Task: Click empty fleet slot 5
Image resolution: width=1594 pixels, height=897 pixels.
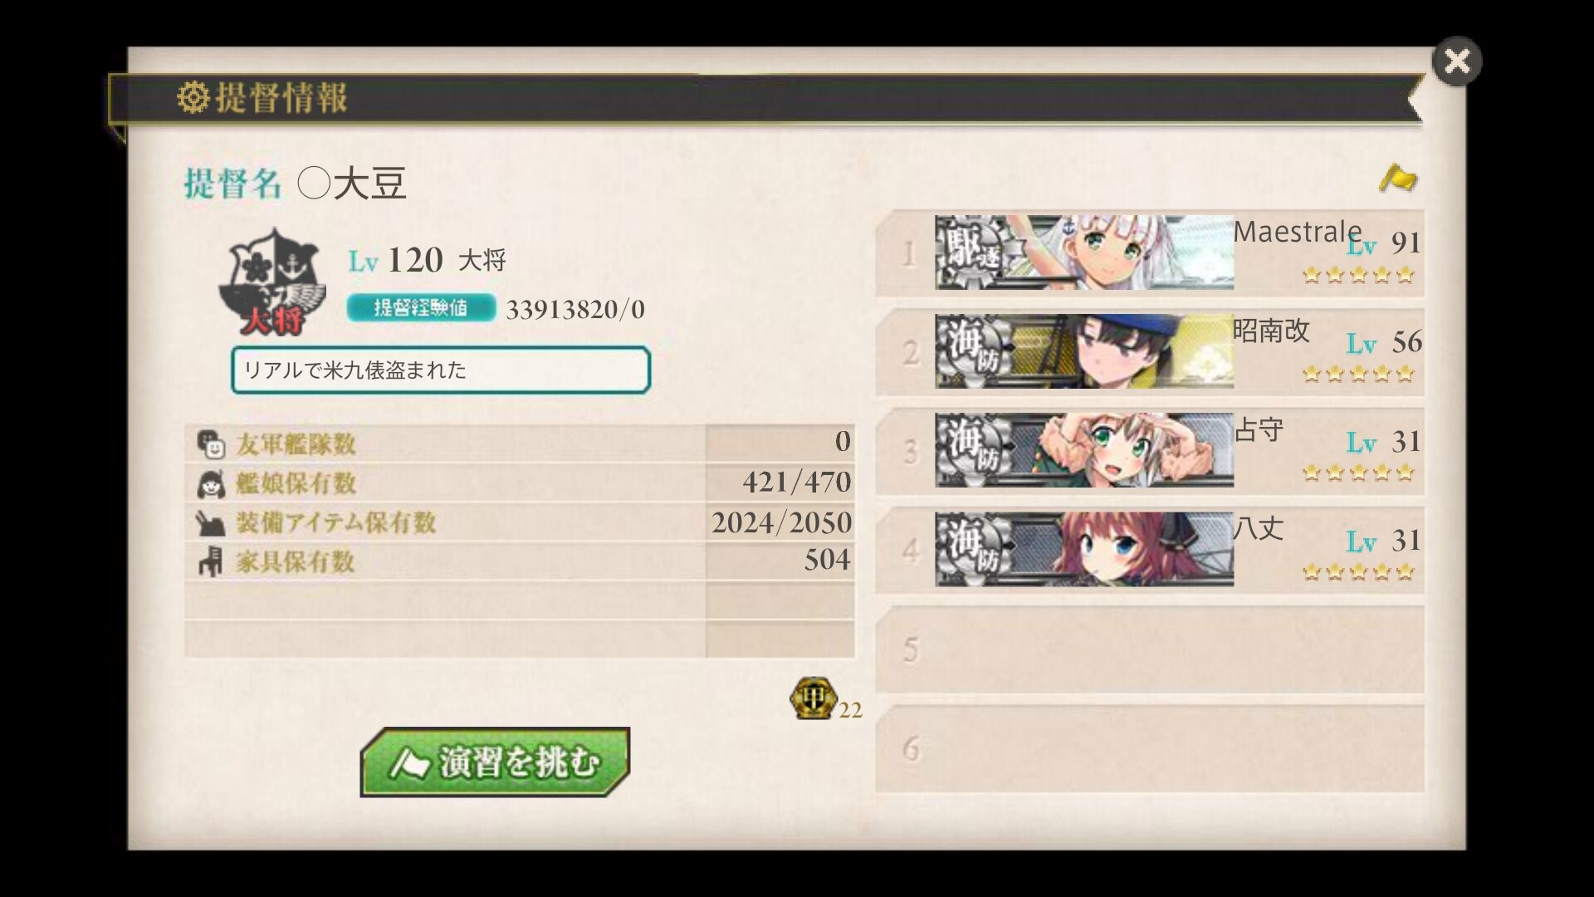Action: pos(1150,649)
